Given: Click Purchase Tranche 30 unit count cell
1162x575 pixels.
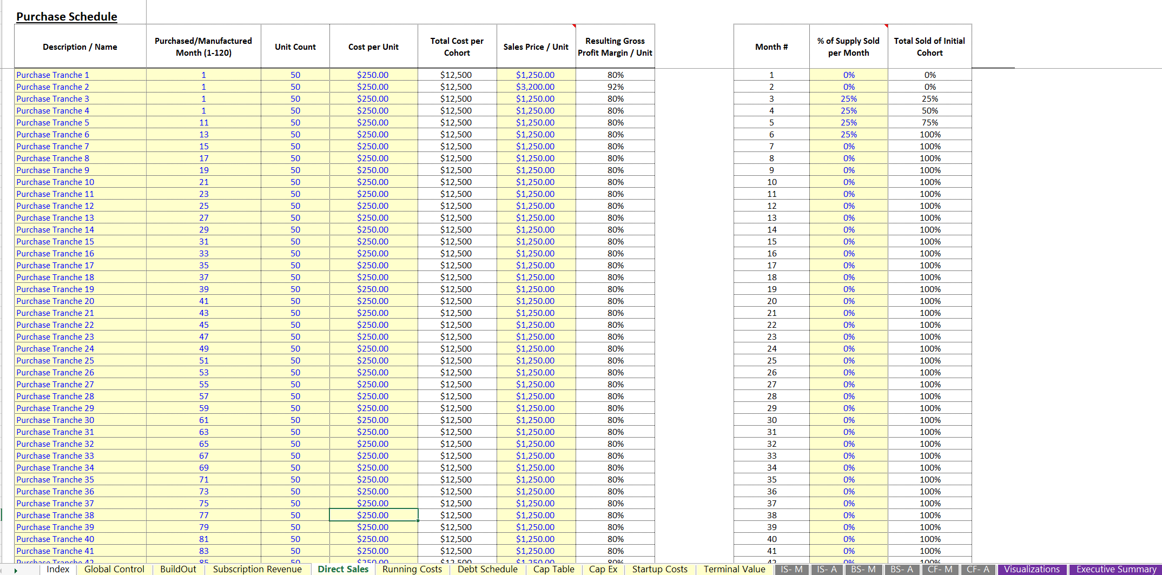Looking at the screenshot, I should coord(295,420).
